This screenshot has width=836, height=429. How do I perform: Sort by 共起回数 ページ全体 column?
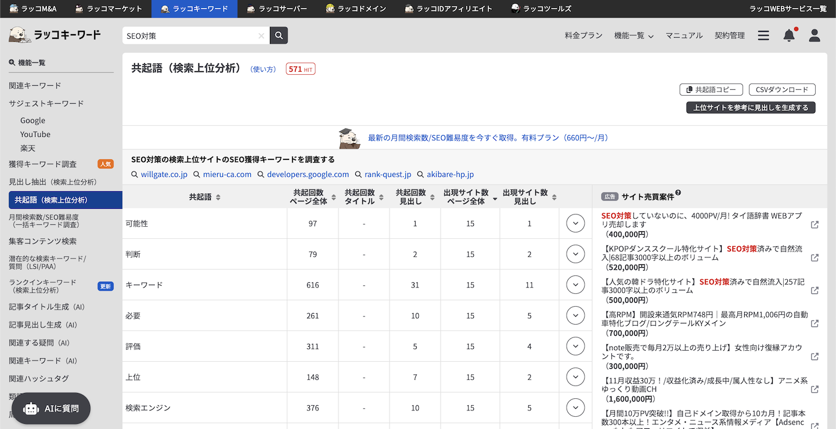(333, 197)
